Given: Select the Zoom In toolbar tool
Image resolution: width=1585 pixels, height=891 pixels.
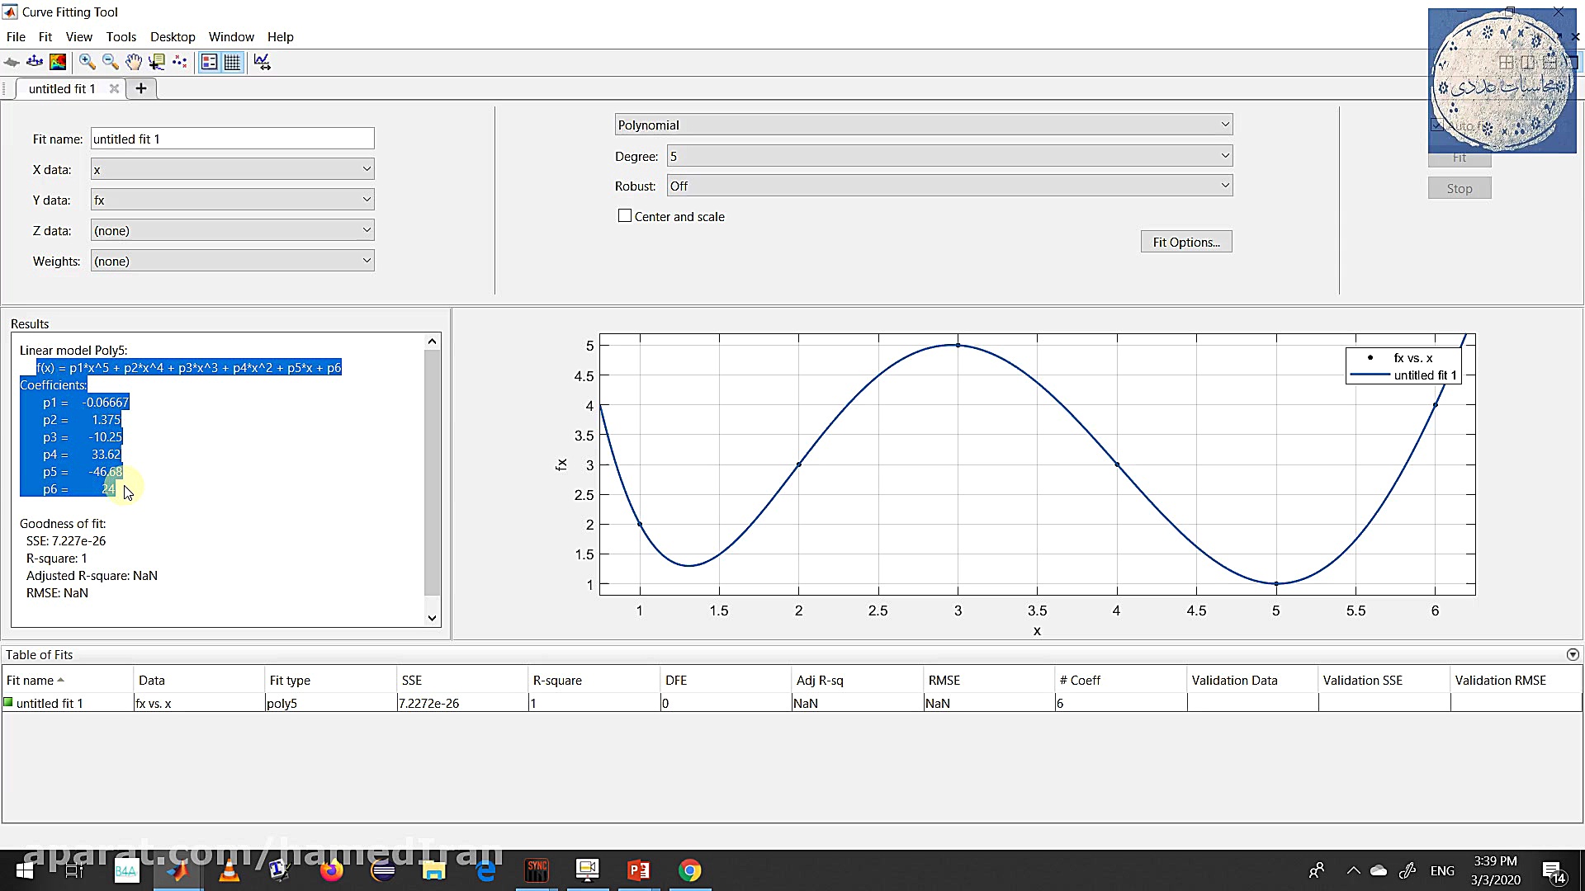Looking at the screenshot, I should click(87, 62).
